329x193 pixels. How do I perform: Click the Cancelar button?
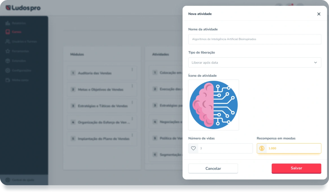(x=213, y=168)
